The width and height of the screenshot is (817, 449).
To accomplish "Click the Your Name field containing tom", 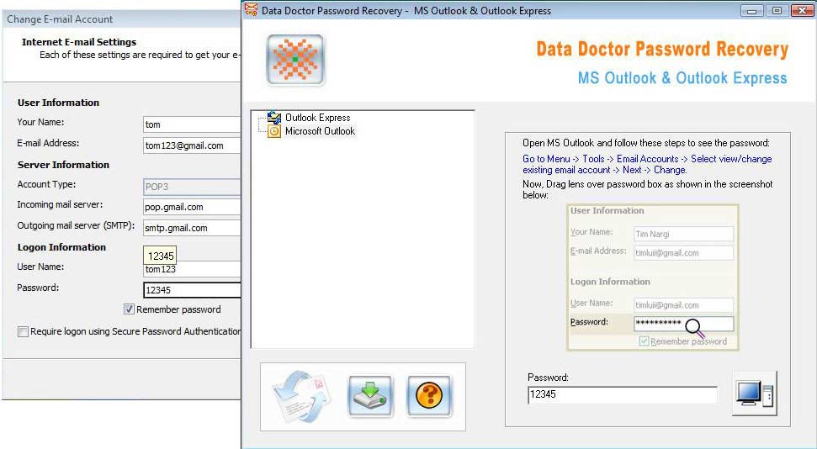I will point(192,124).
